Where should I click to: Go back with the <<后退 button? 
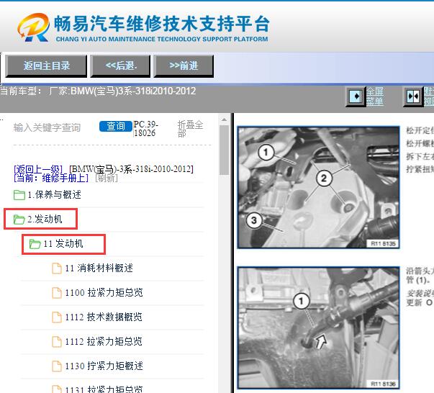tap(120, 66)
